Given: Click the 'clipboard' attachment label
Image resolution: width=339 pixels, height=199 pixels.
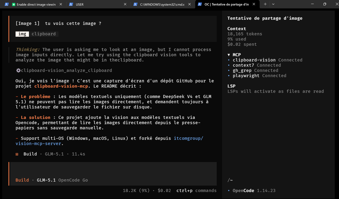Looking at the screenshot, I should (x=44, y=34).
